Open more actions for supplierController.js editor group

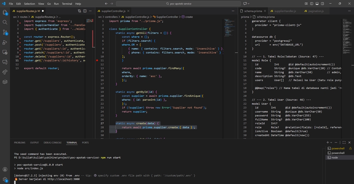click(x=233, y=11)
